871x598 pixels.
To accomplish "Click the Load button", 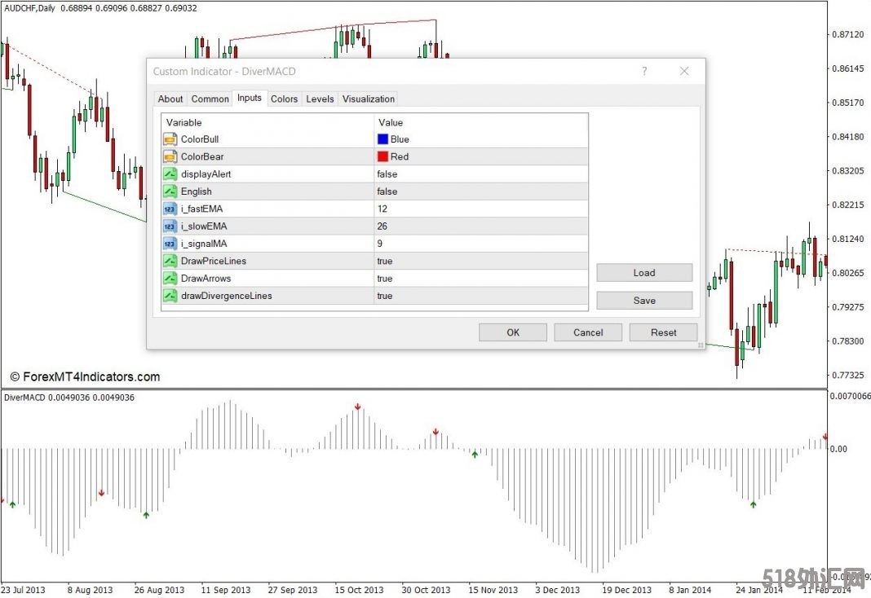I will pos(643,273).
